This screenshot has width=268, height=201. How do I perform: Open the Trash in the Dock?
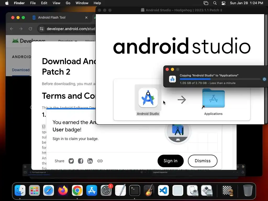point(248,190)
